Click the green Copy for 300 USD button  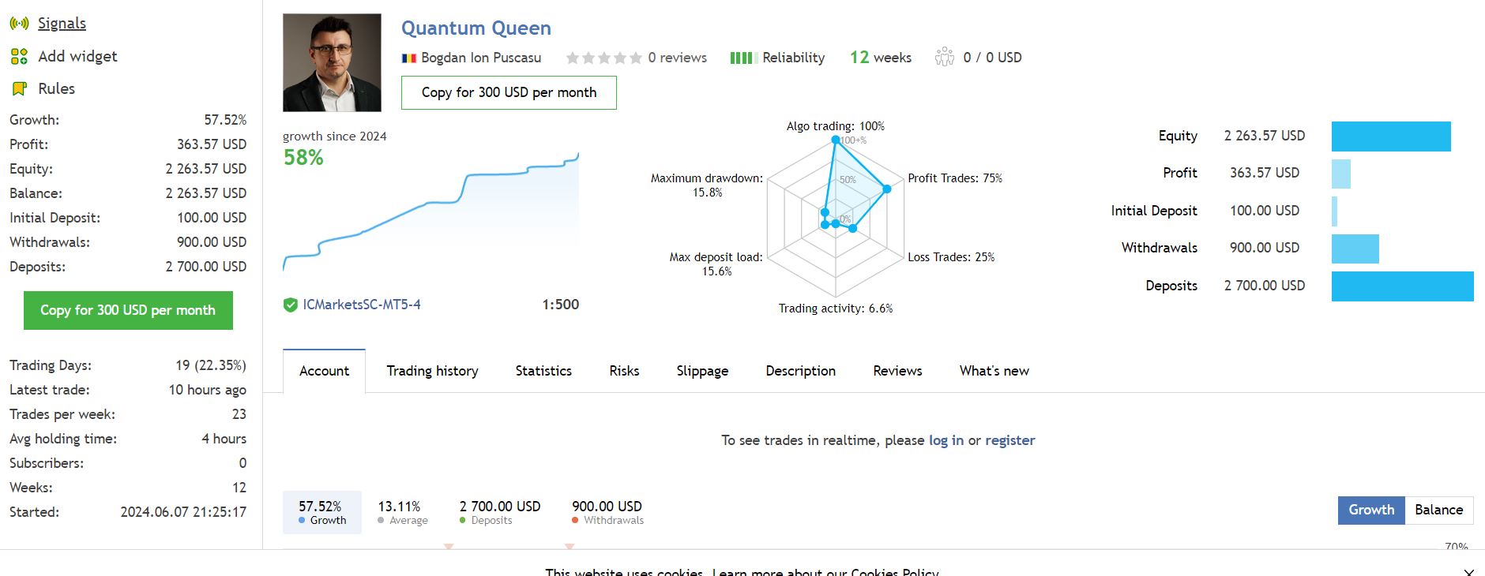pyautogui.click(x=127, y=310)
